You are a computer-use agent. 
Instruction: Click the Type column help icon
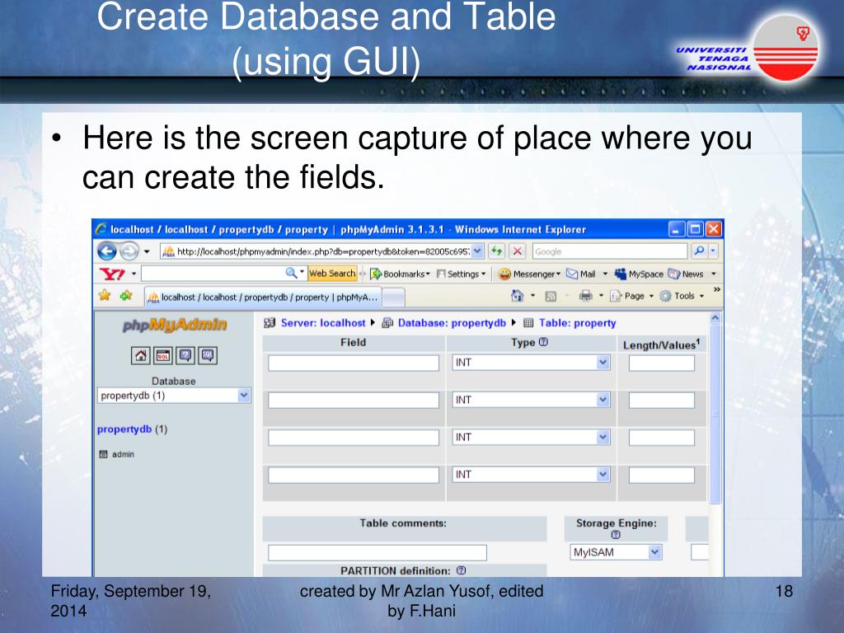point(543,343)
